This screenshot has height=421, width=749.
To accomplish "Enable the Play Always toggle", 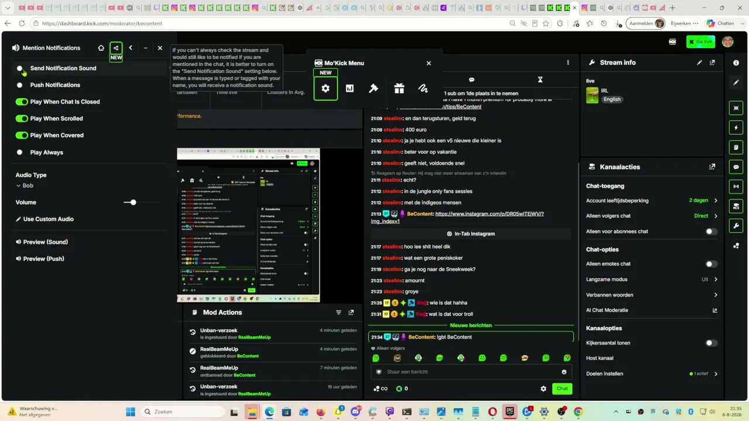I will pyautogui.click(x=21, y=153).
